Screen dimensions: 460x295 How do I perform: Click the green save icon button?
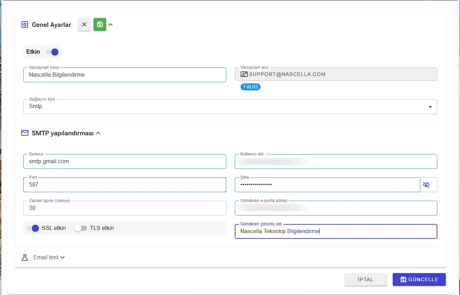click(x=100, y=25)
